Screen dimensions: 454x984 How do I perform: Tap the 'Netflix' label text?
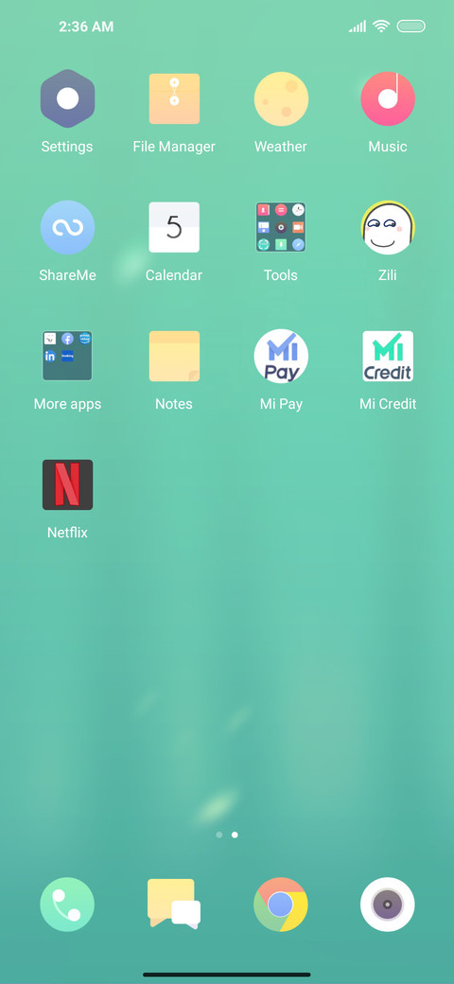(x=68, y=533)
